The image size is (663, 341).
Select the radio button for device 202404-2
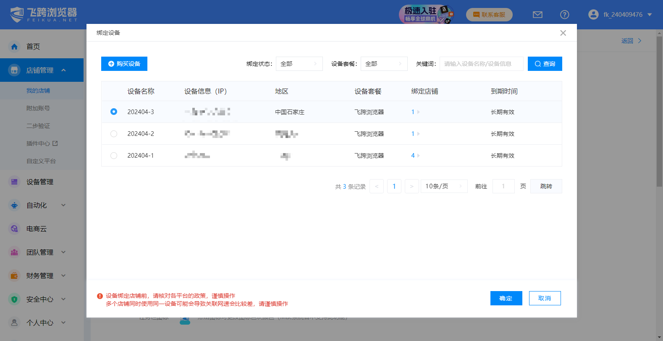pyautogui.click(x=114, y=134)
